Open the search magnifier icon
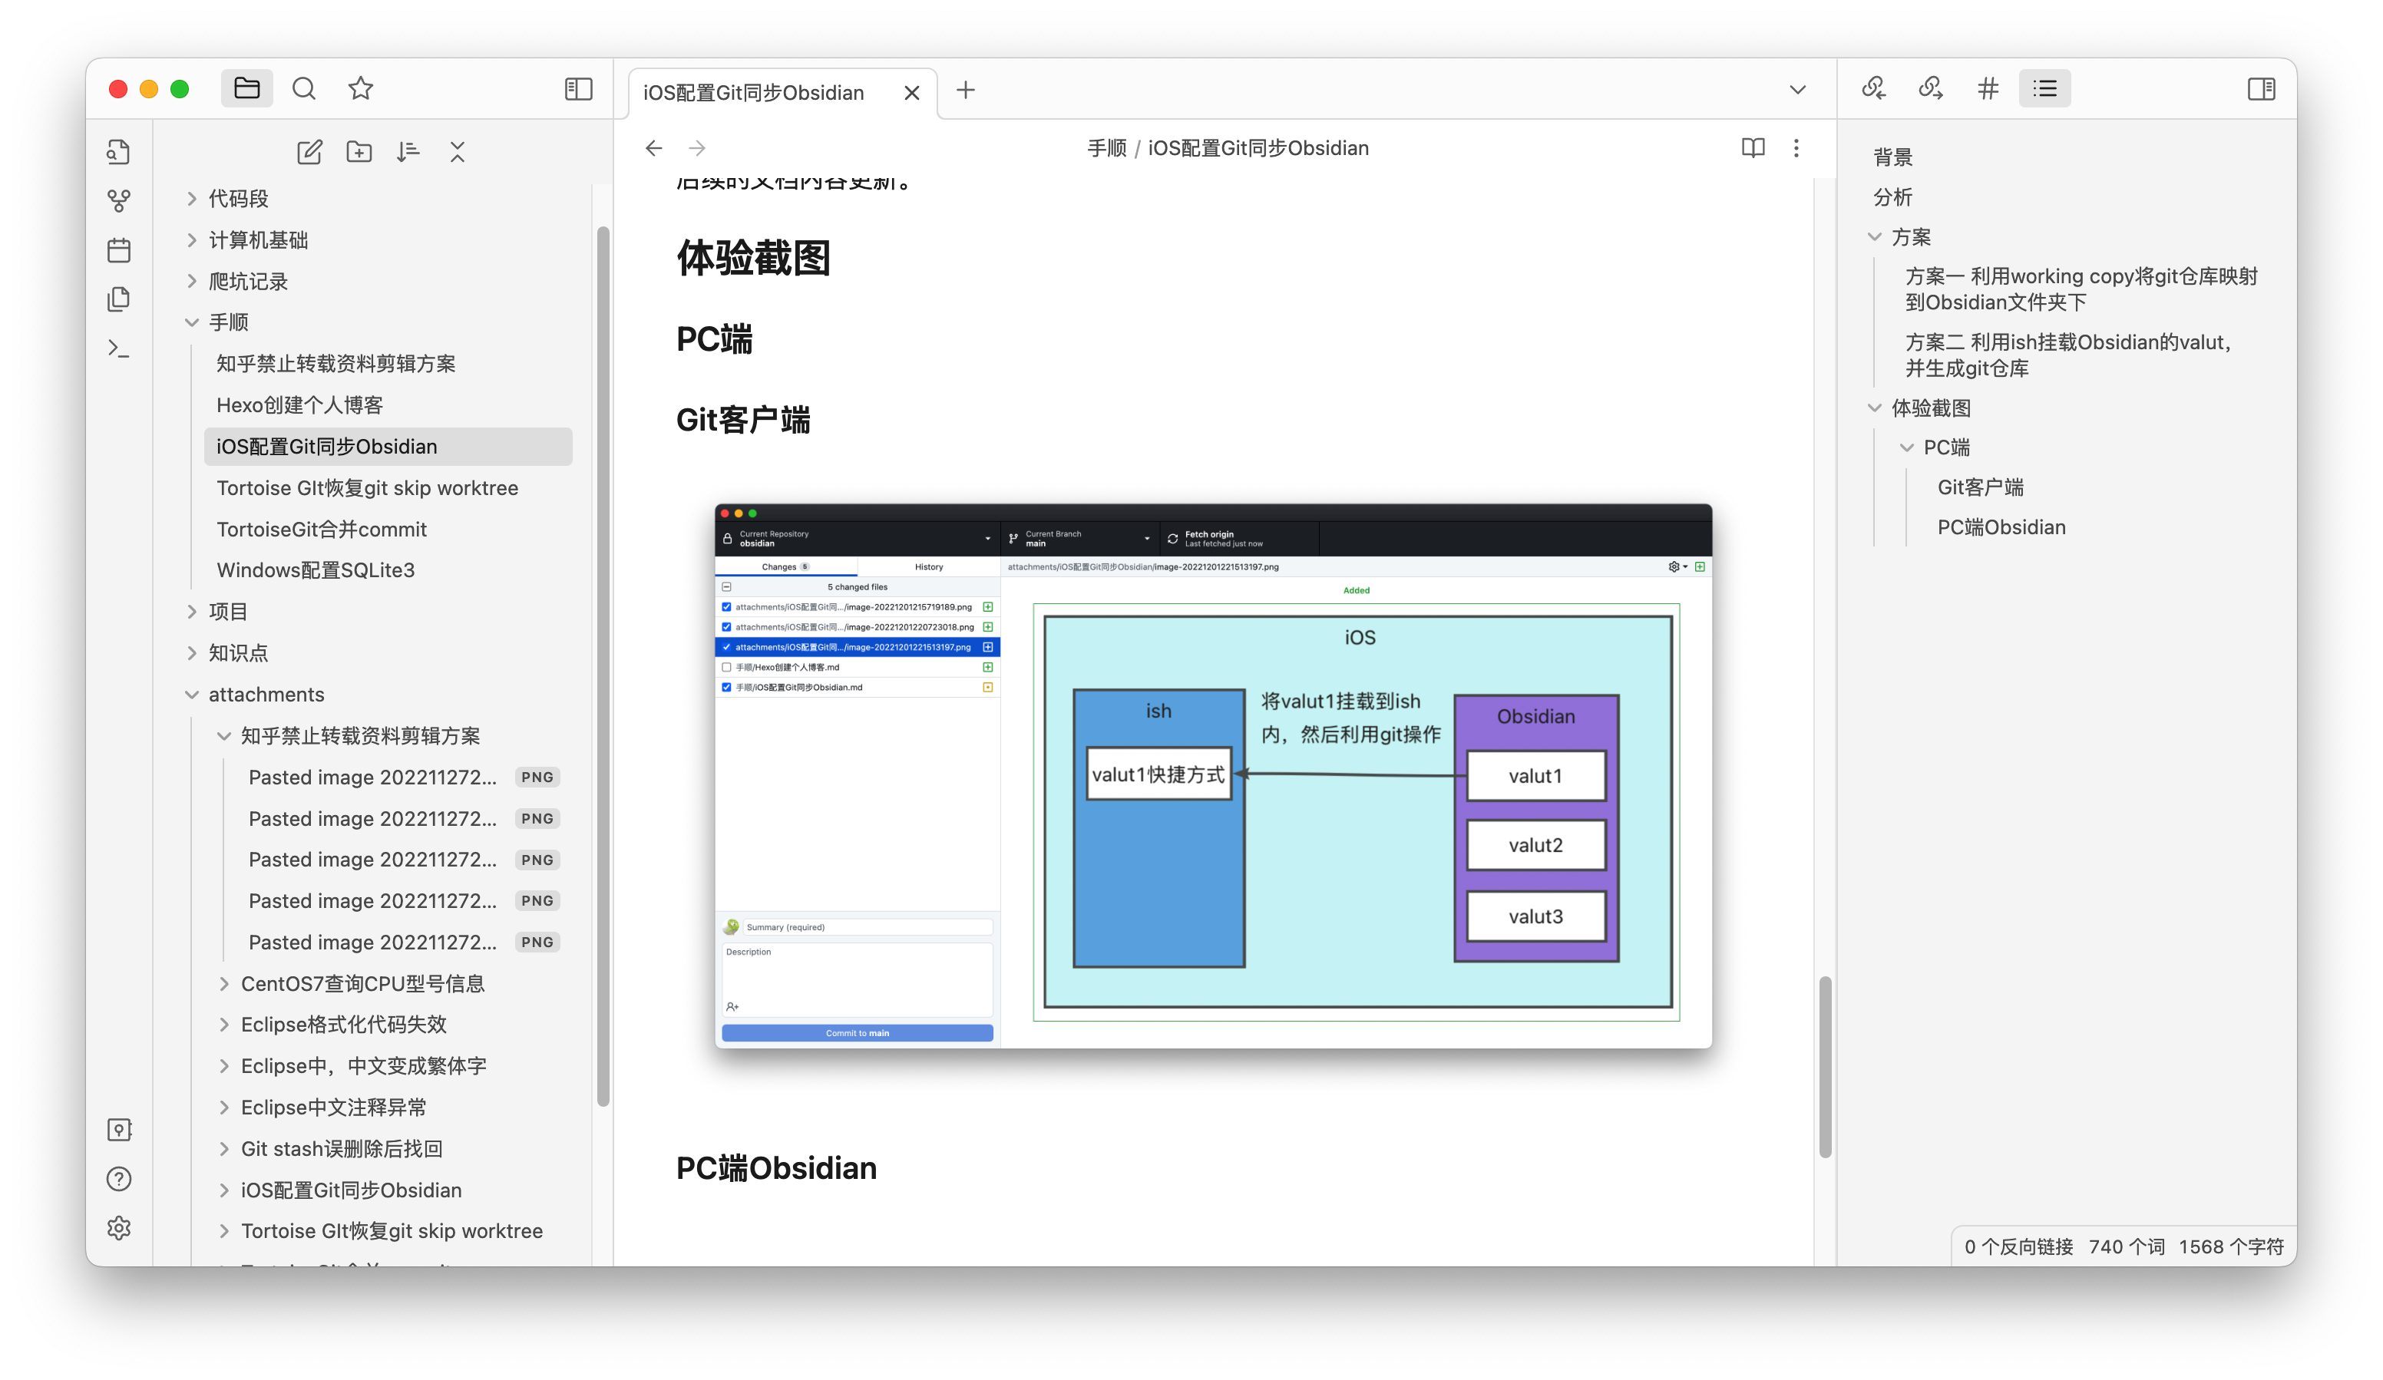Image resolution: width=2383 pixels, height=1380 pixels. point(303,89)
